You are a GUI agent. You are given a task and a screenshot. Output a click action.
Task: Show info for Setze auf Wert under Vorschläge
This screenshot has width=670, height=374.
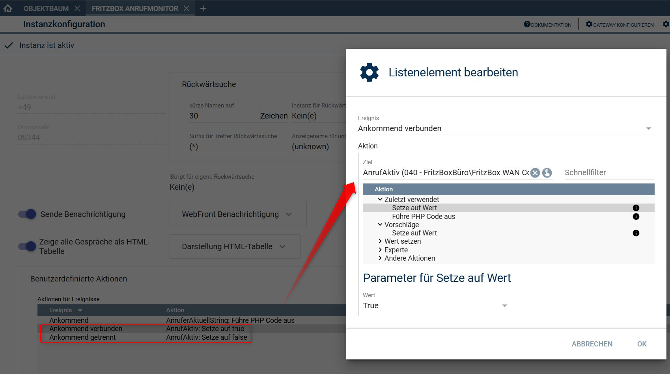pos(636,233)
